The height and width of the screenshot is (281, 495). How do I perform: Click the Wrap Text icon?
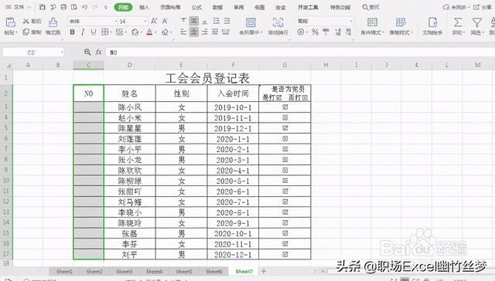tap(278, 22)
